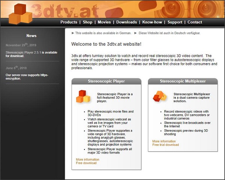
Task: Open the Know-how section
Action: [x=152, y=22]
